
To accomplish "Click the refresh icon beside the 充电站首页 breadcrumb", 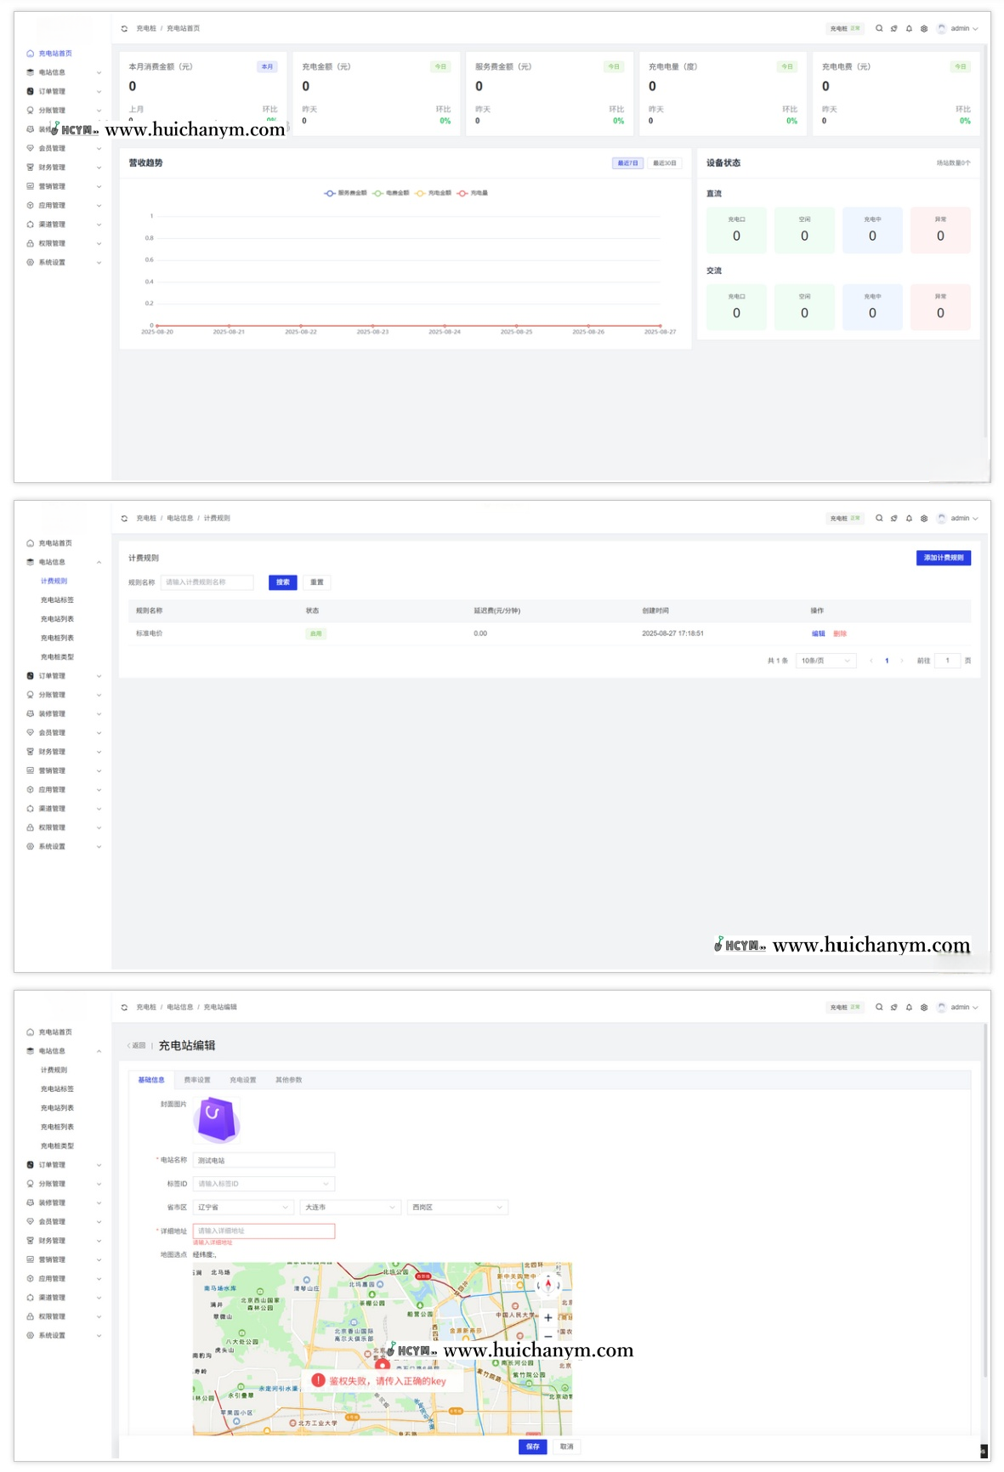I will (x=124, y=29).
